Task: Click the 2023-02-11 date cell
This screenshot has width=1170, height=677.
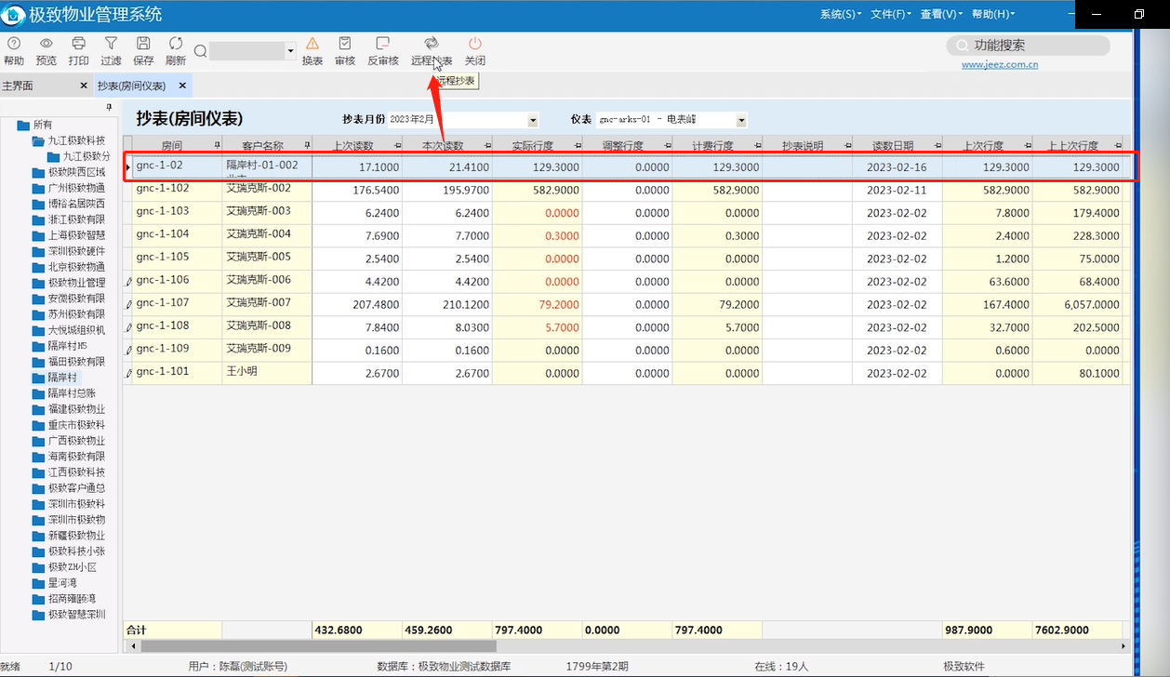Action: [x=897, y=190]
